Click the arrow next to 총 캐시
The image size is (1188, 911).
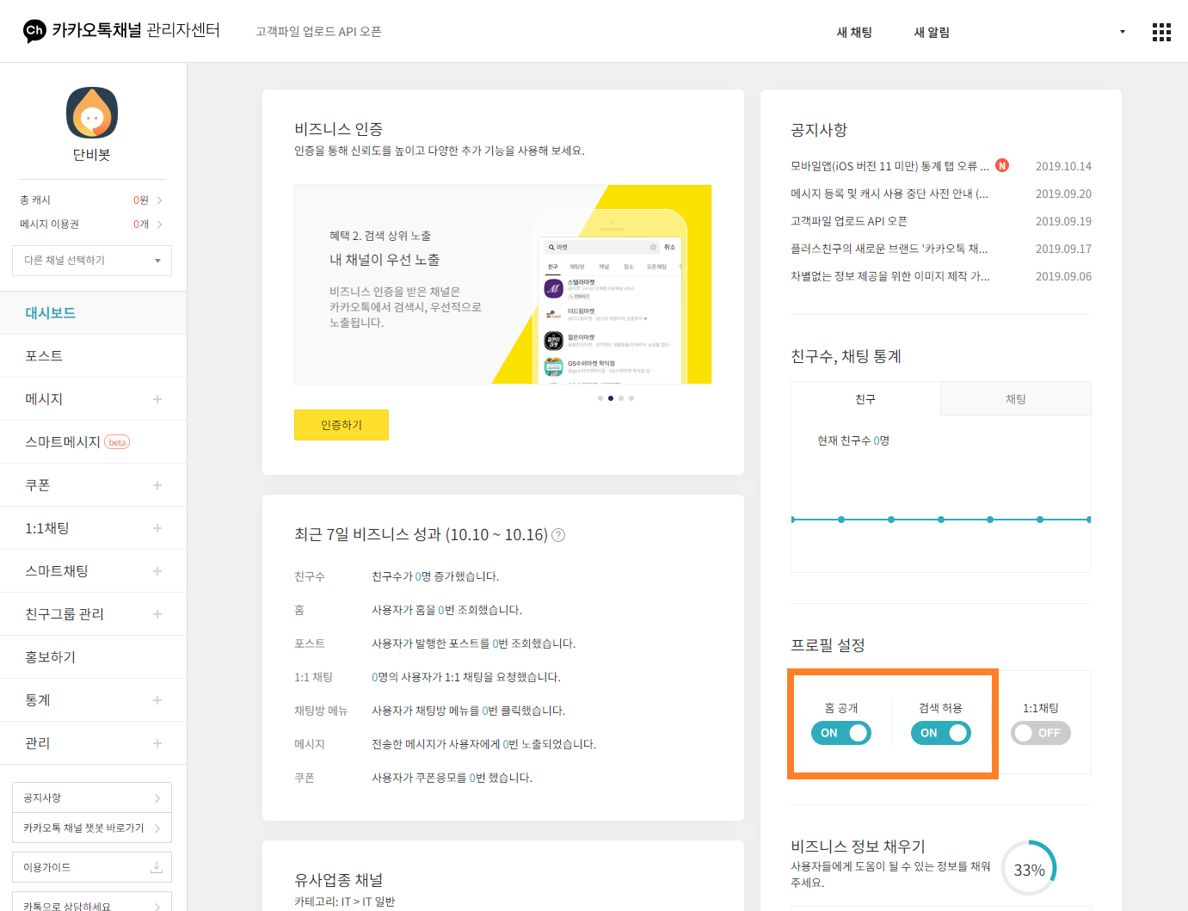(159, 200)
